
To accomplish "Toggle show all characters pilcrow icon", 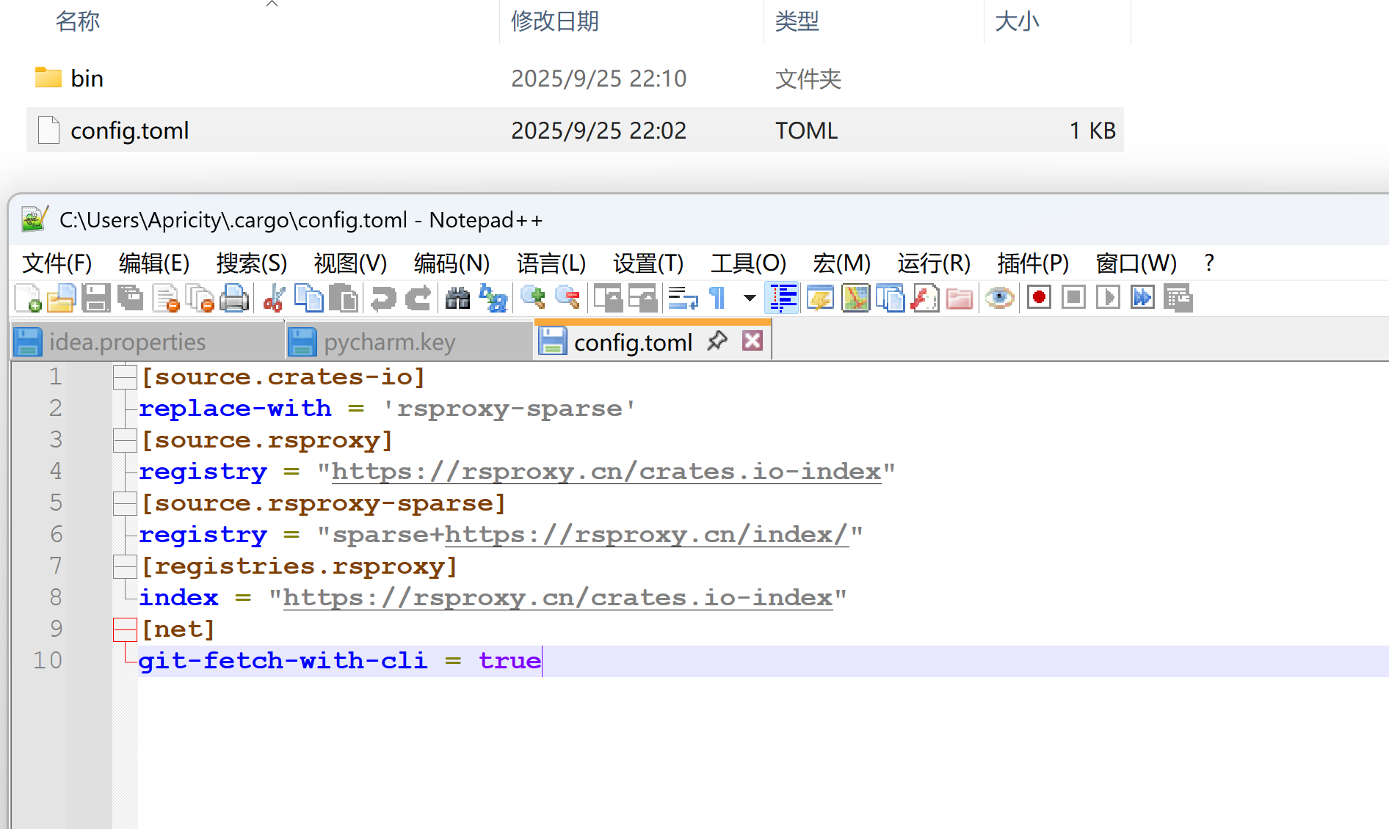I will (x=717, y=298).
